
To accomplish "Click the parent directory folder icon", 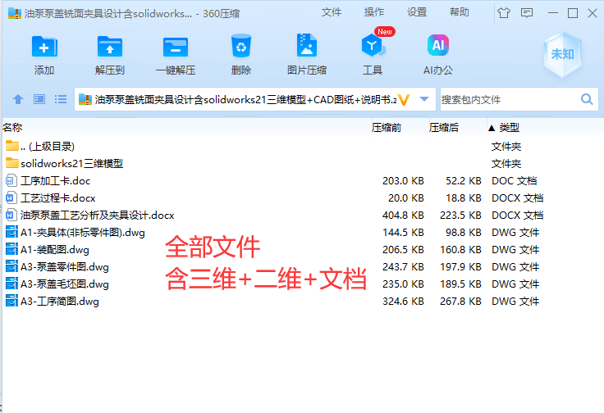I will 12,146.
